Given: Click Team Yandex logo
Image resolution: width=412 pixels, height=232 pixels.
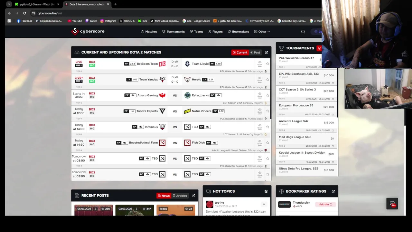Looking at the screenshot, I should (162, 80).
